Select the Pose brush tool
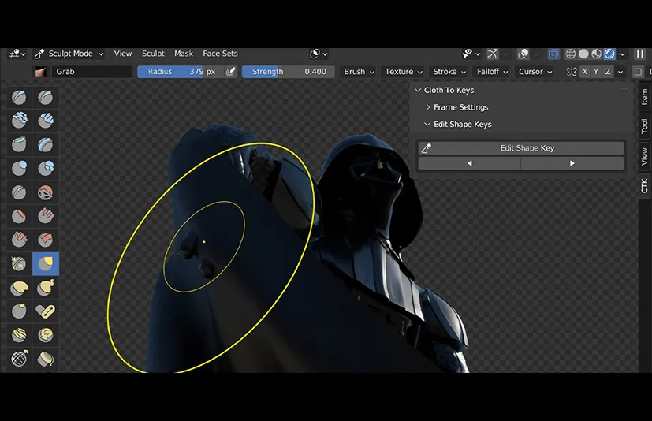Screen dimensions: 652x421 click(x=45, y=311)
